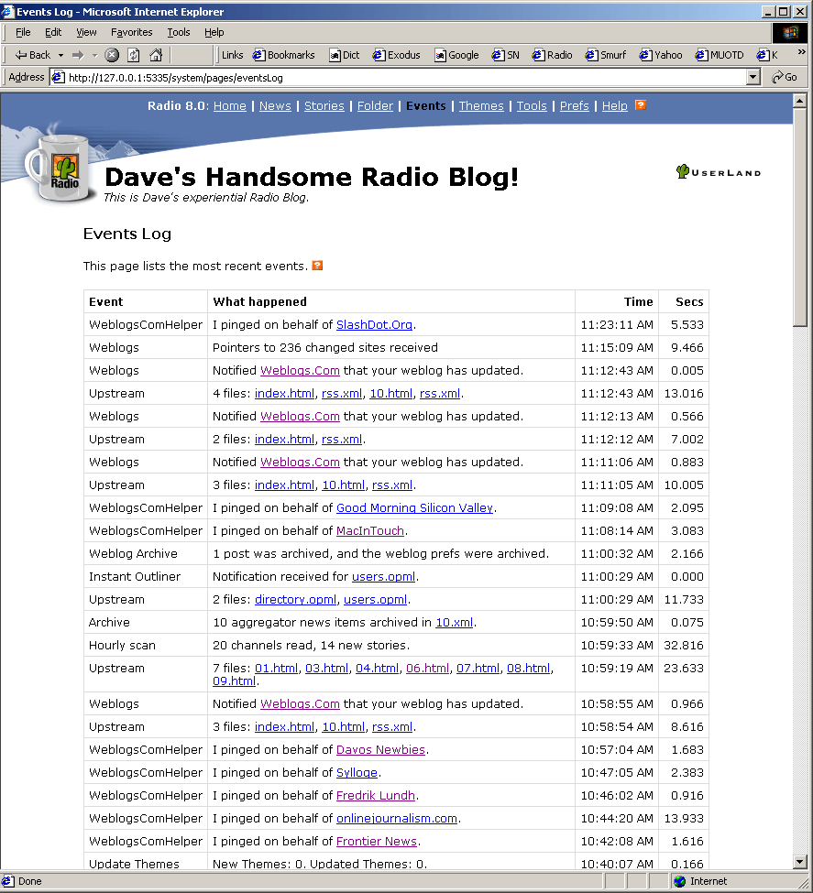Open the onlinejournalism.com link
The image size is (813, 893).
coord(396,819)
